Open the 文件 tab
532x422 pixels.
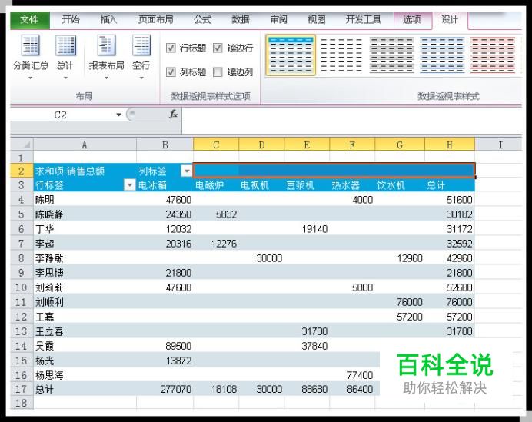[30, 20]
